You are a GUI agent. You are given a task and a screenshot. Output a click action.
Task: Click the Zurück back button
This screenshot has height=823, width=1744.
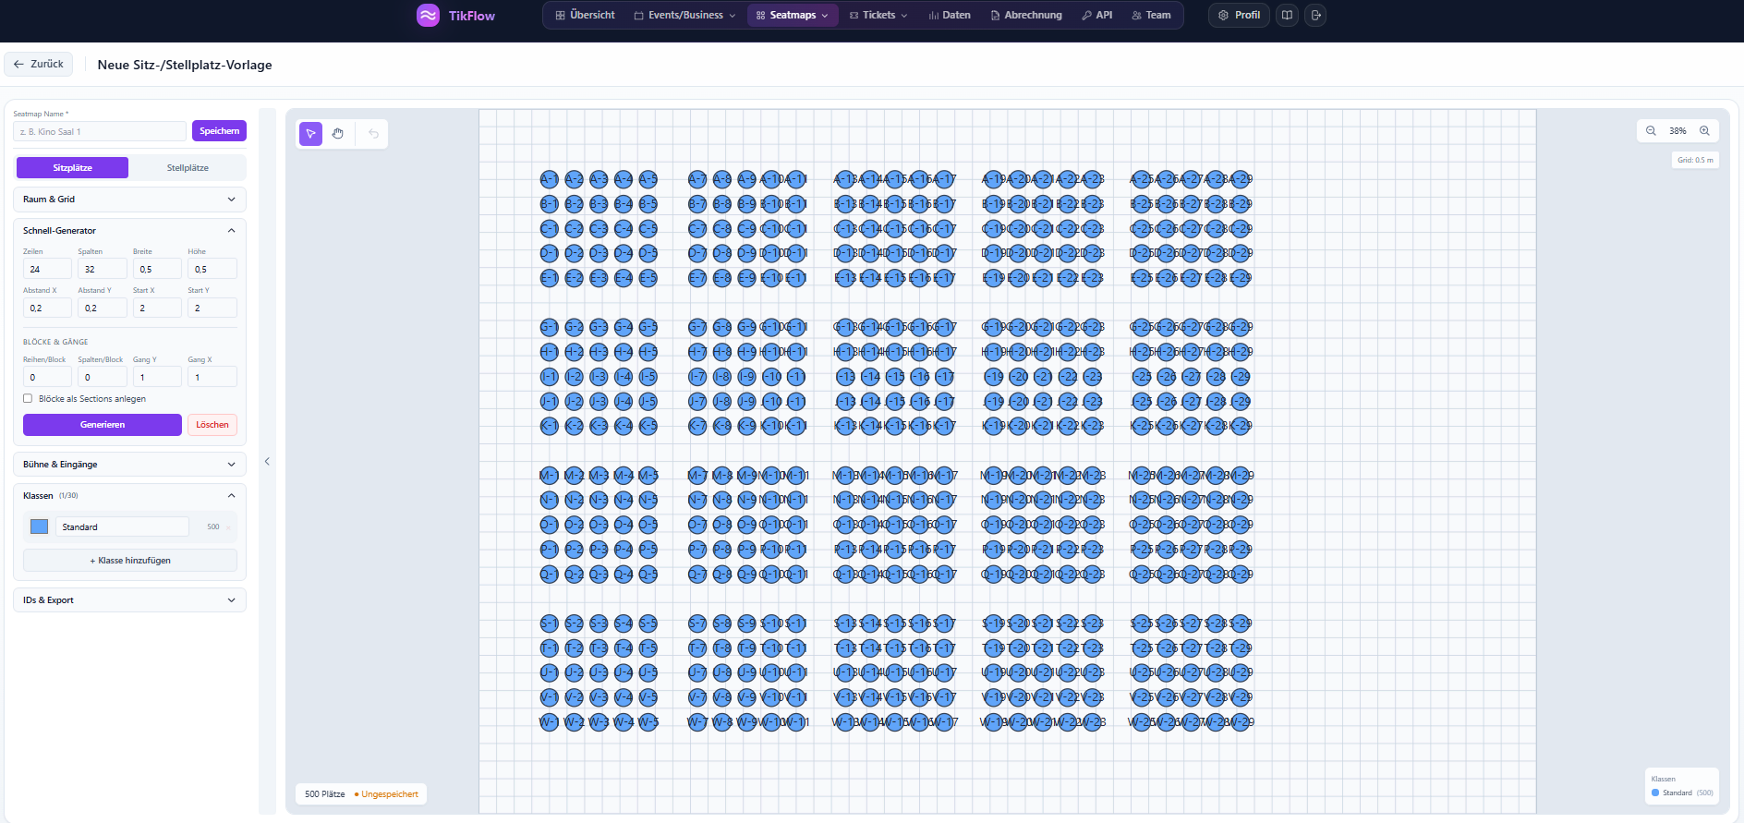click(x=39, y=64)
